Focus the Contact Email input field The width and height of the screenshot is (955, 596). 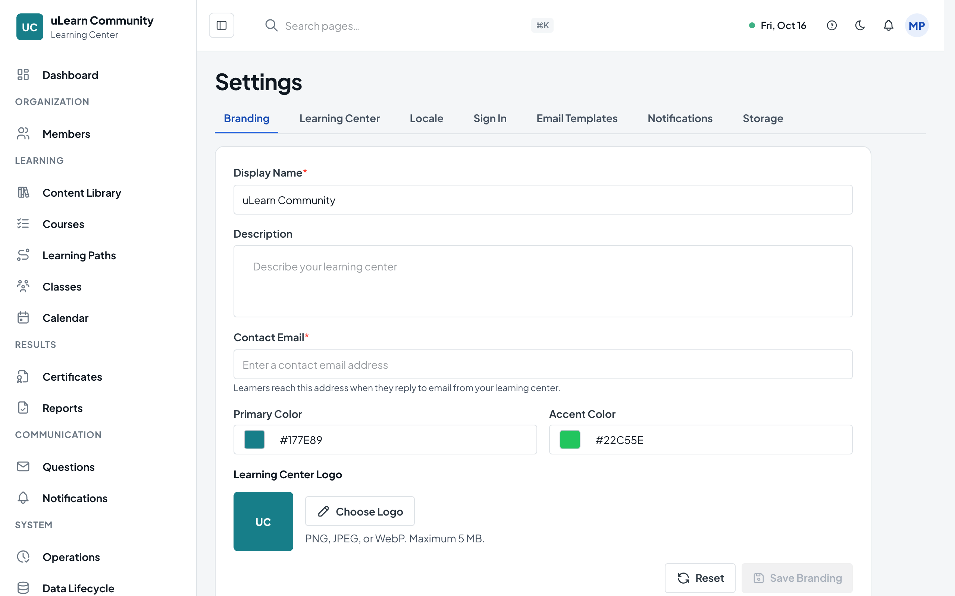pyautogui.click(x=543, y=365)
